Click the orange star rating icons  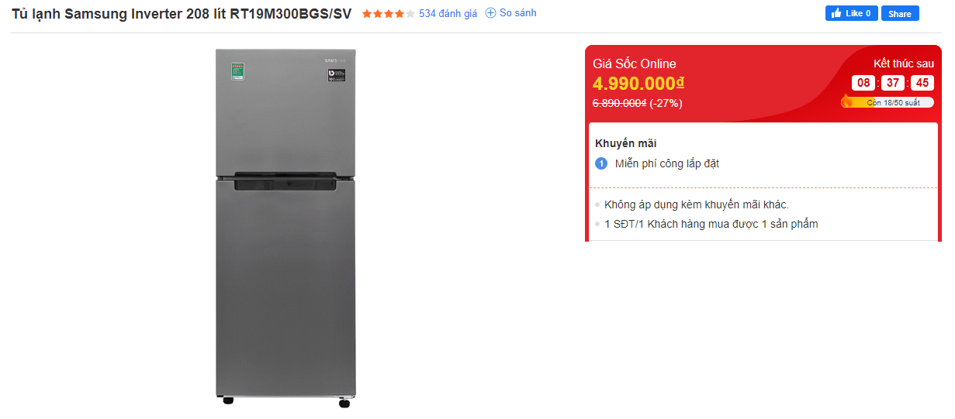pos(389,14)
